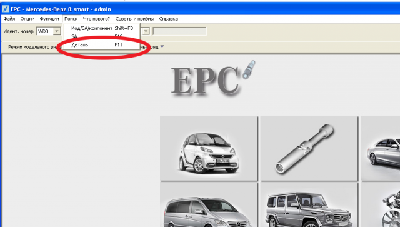Expand the blue arrow next to модельный ряд
Screen dimensions: 400x227
[x=162, y=47]
